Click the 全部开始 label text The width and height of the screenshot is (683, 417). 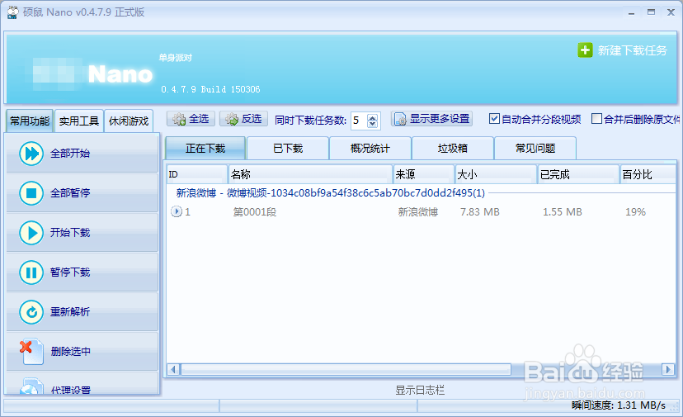point(70,154)
